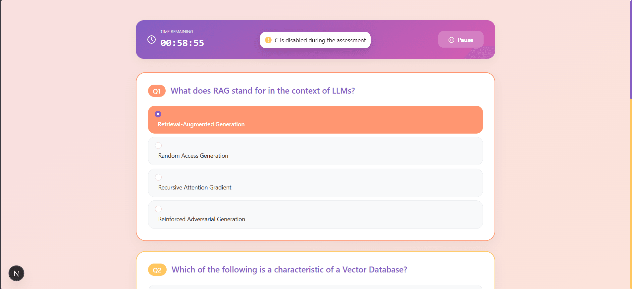Click the Q1 question about RAG
The image size is (632, 289).
(263, 91)
